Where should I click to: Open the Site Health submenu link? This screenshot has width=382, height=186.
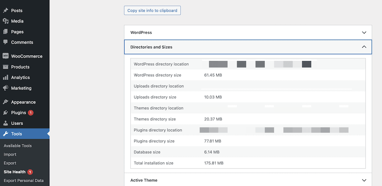click(15, 172)
